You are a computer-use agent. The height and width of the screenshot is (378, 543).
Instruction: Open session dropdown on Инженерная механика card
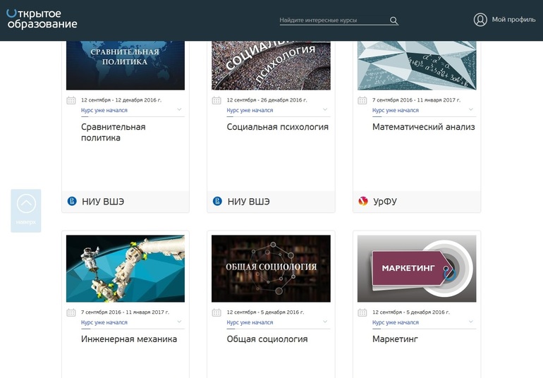[179, 322]
